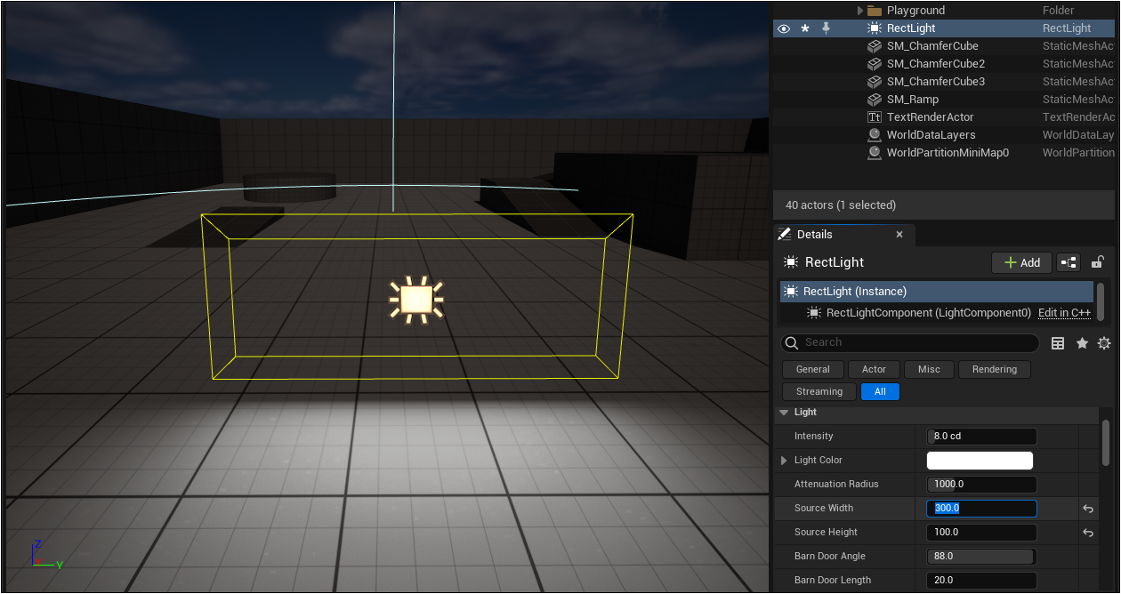Click the Attenuation Radius property label
This screenshot has height=594, width=1121.
tap(836, 485)
